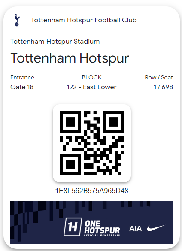
Task: Click the Tottenham Hotspur Stadium venue text
Action: point(55,42)
